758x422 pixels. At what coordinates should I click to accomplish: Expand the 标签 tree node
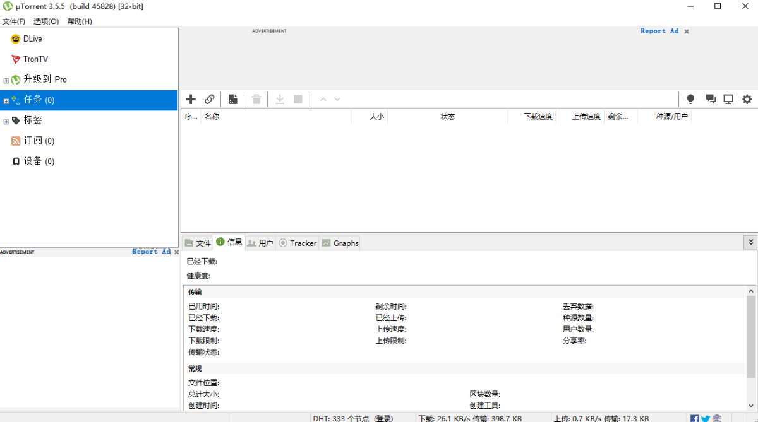pyautogui.click(x=6, y=121)
